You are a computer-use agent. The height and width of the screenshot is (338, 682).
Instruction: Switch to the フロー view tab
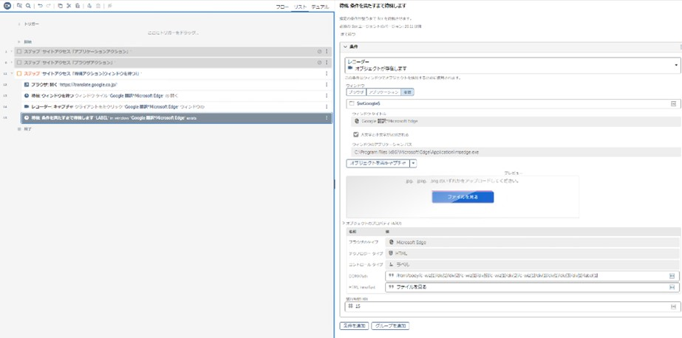point(282,7)
